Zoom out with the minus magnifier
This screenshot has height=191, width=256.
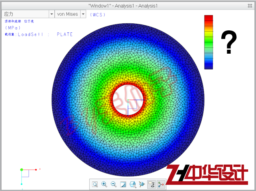[x=113, y=184]
